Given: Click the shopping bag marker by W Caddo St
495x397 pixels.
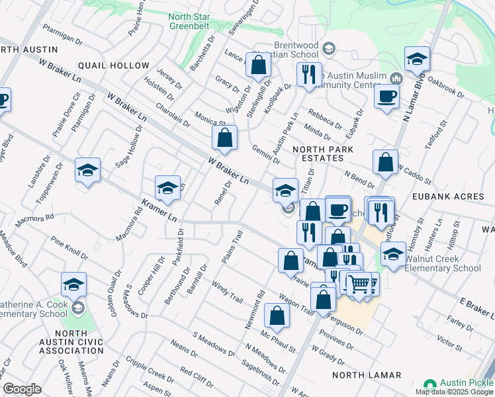Looking at the screenshot, I should [385, 163].
